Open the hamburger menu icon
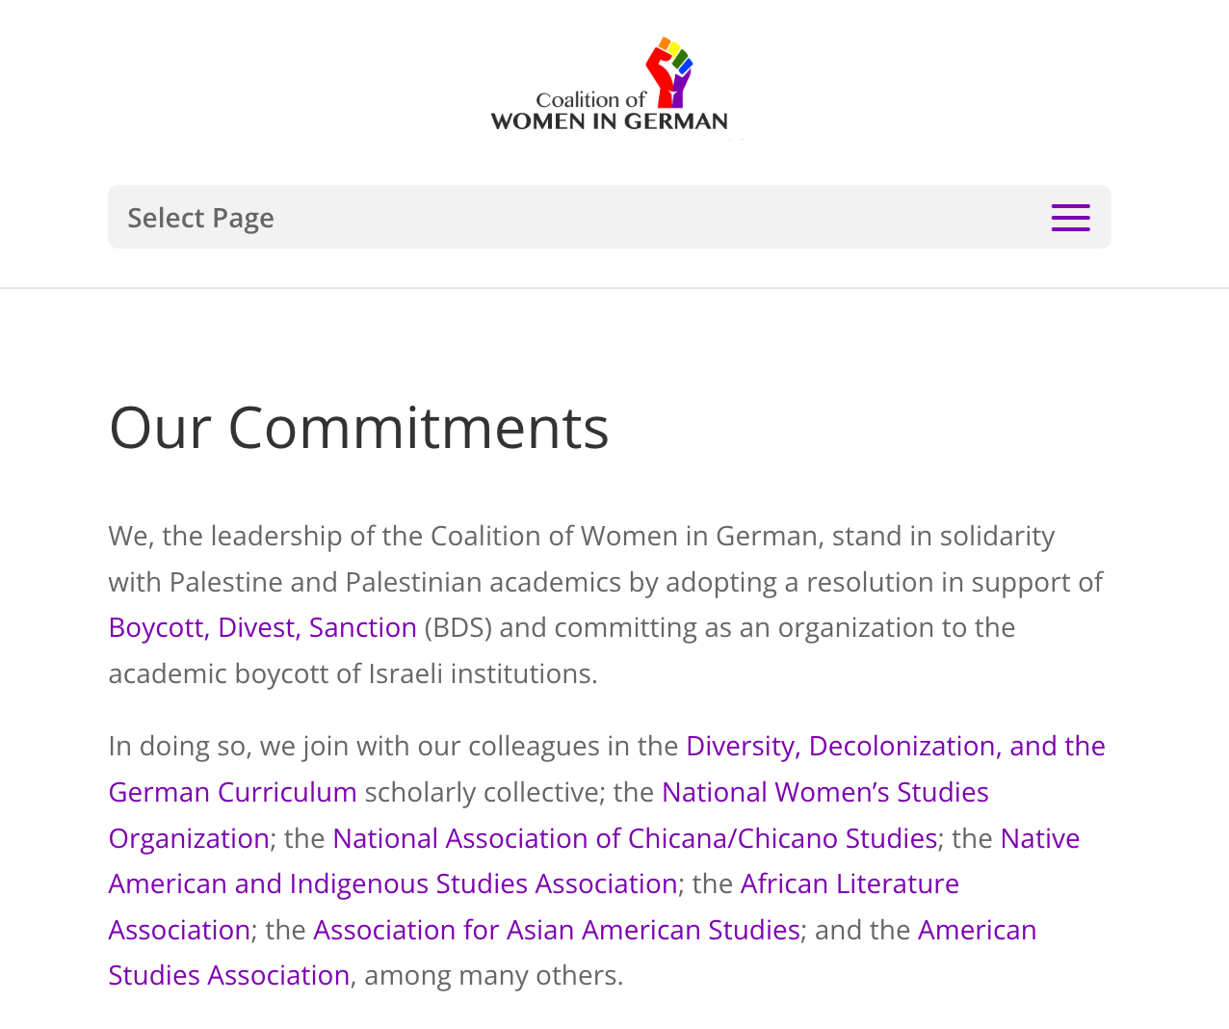1229x1029 pixels. (x=1070, y=218)
